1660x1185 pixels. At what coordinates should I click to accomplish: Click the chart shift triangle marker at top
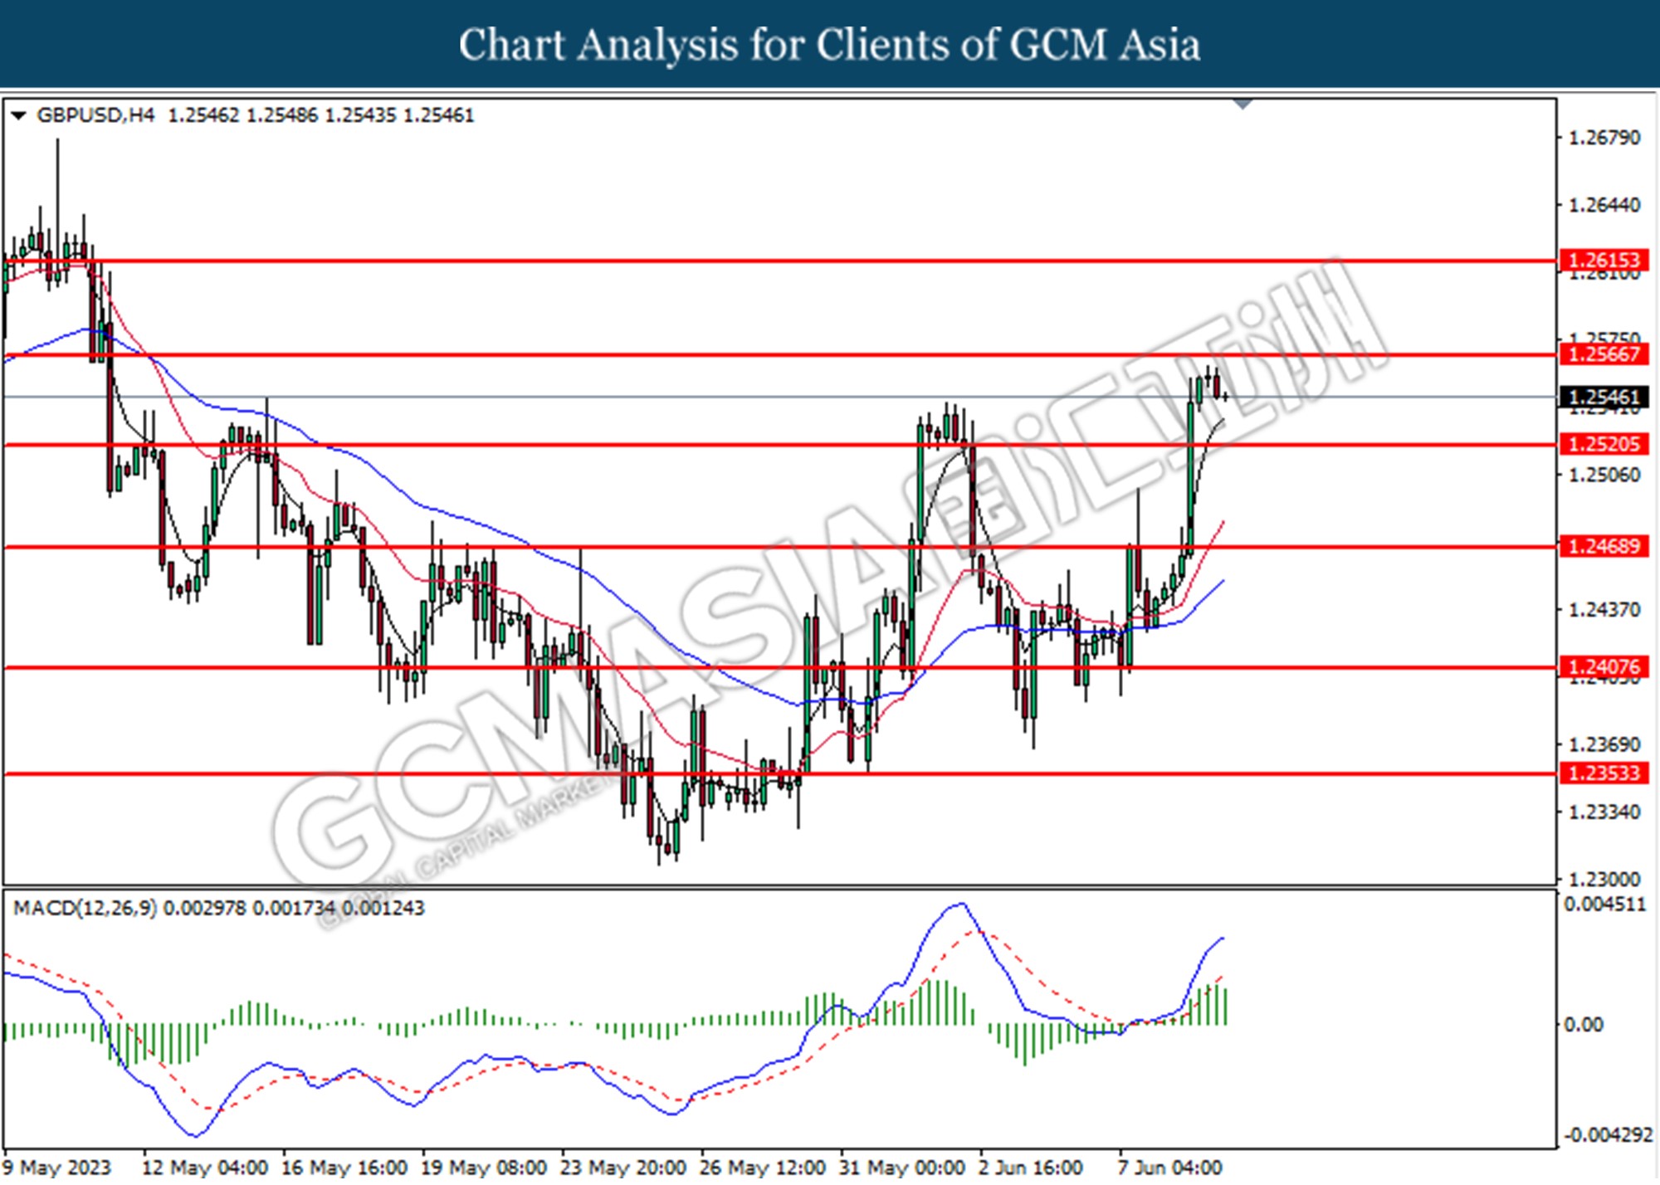1243,105
